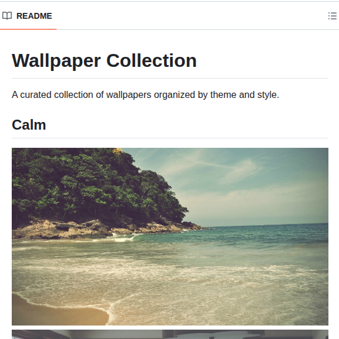Open the beach wallpaper image
Screen dimensions: 339x339
coord(170,236)
